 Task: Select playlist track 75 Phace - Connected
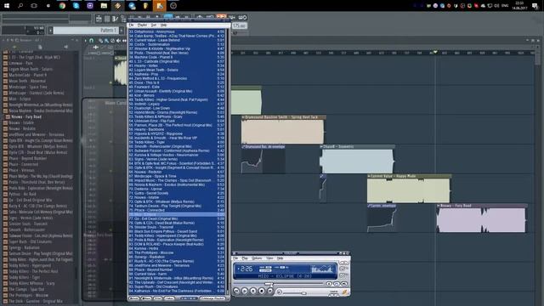pos(177,210)
